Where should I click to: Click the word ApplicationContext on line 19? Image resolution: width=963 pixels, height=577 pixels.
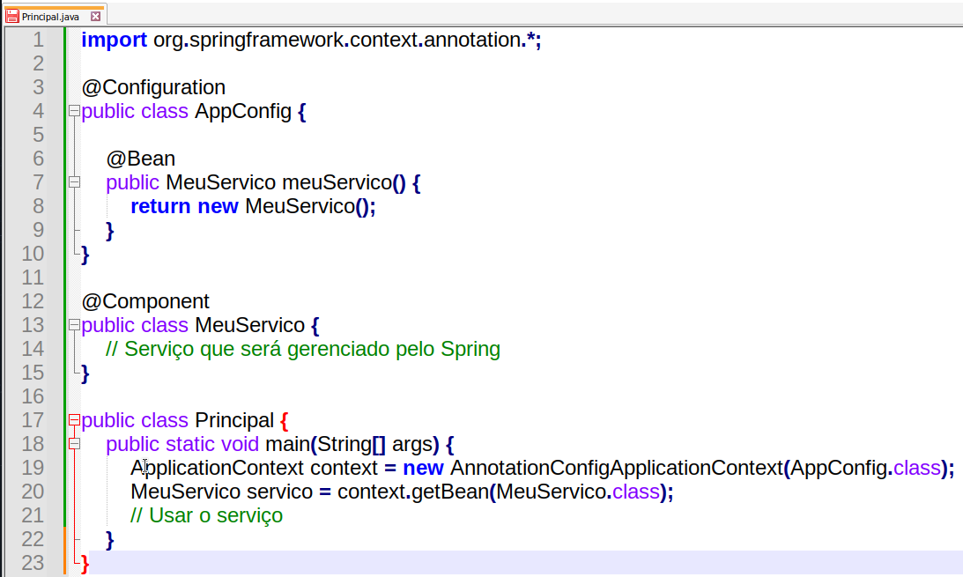[217, 468]
